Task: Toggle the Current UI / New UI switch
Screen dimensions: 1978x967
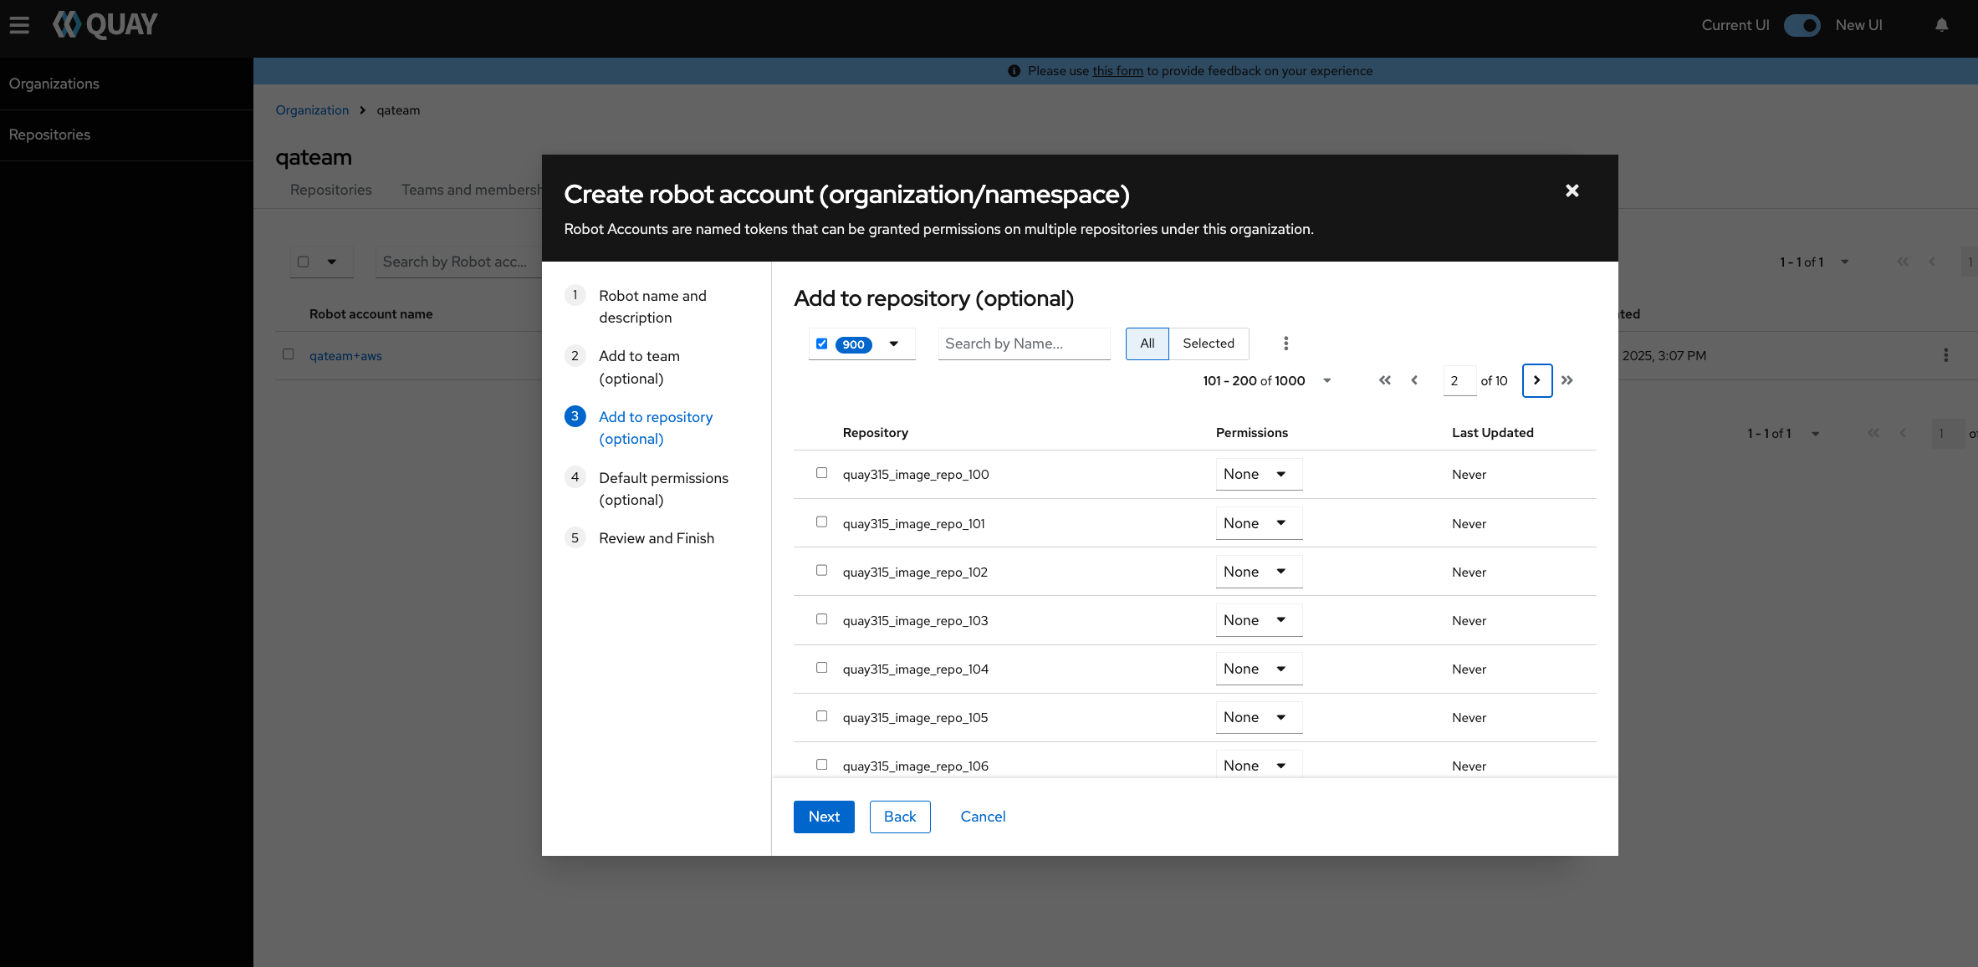Action: [x=1802, y=25]
